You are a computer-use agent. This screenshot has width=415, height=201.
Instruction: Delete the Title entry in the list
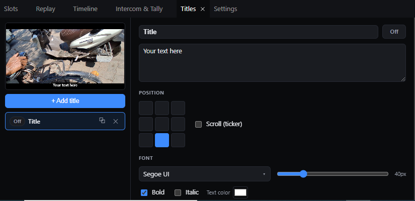(x=116, y=122)
